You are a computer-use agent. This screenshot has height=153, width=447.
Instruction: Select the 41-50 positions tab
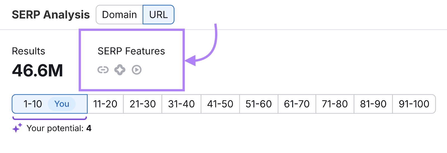pos(220,104)
